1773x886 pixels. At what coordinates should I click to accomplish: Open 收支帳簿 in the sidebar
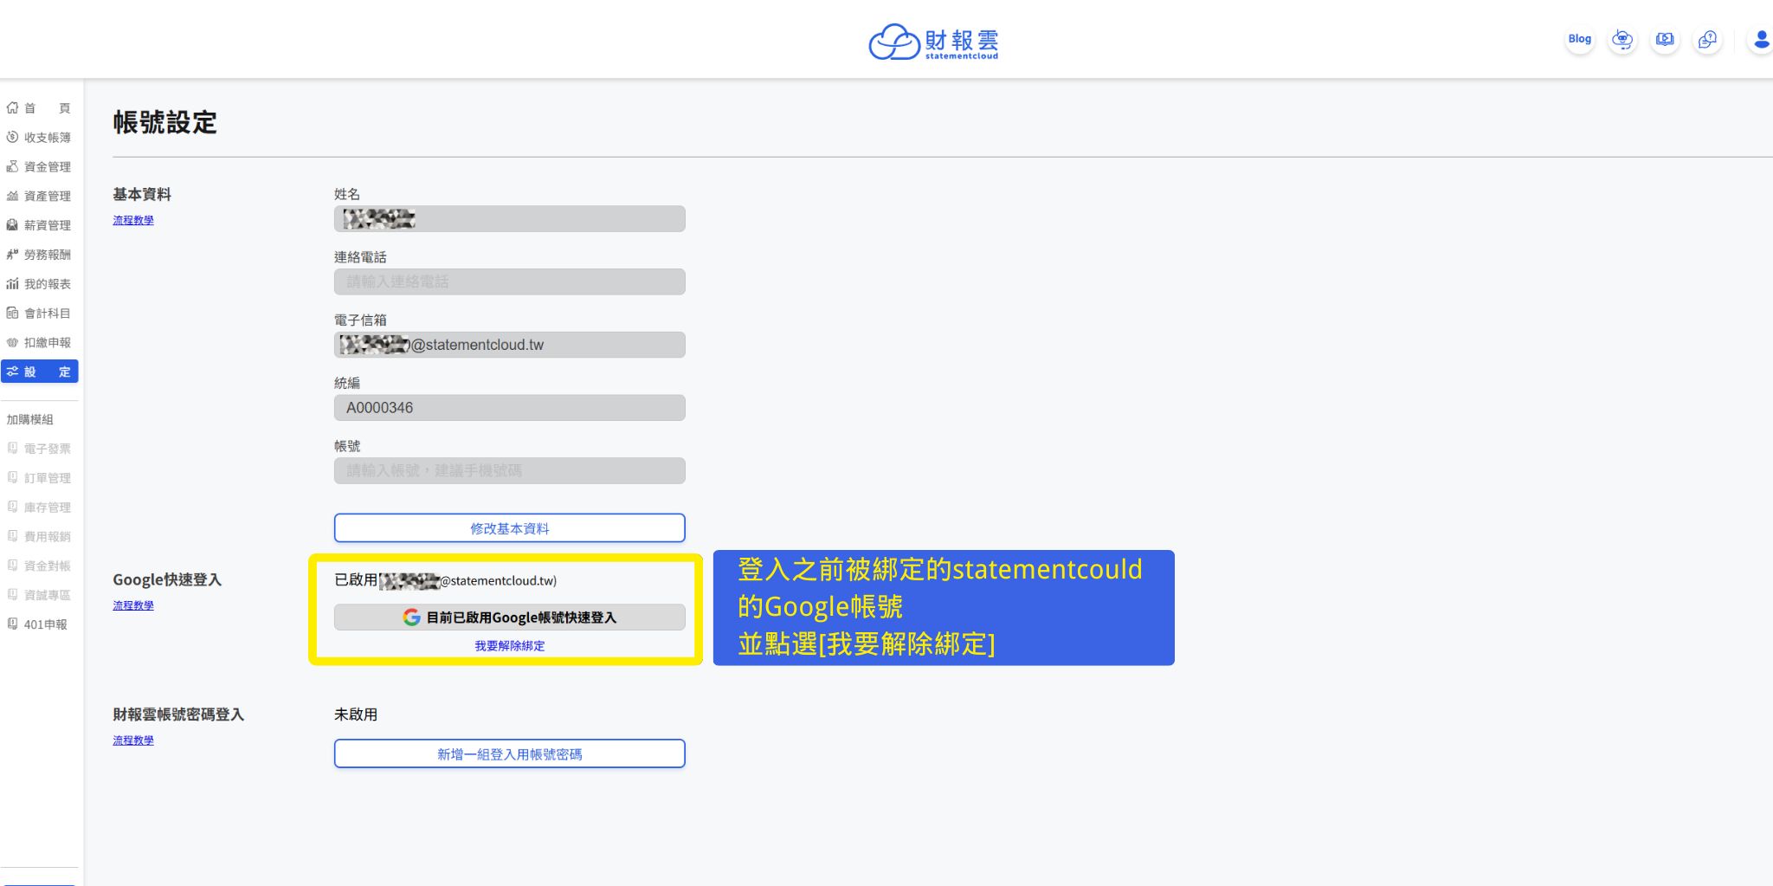[x=39, y=138]
